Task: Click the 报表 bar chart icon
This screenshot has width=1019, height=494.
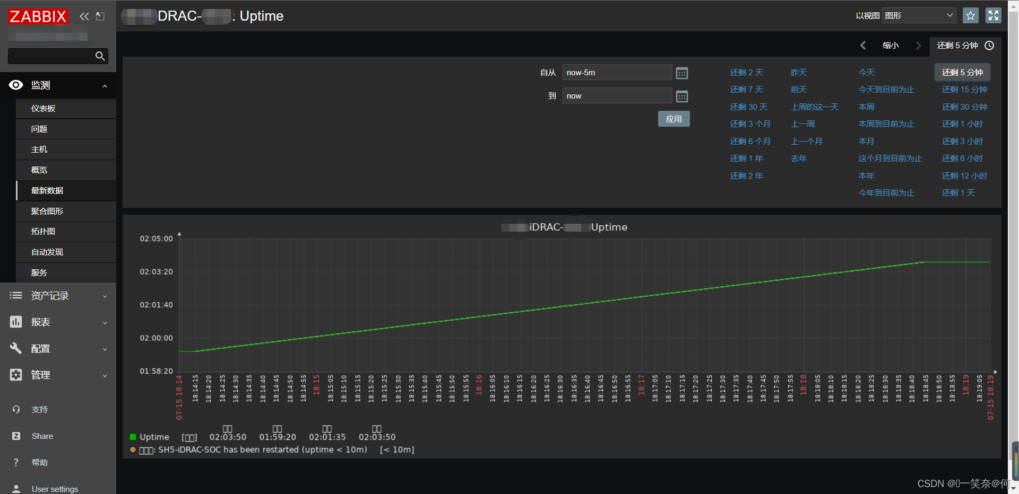Action: (16, 322)
